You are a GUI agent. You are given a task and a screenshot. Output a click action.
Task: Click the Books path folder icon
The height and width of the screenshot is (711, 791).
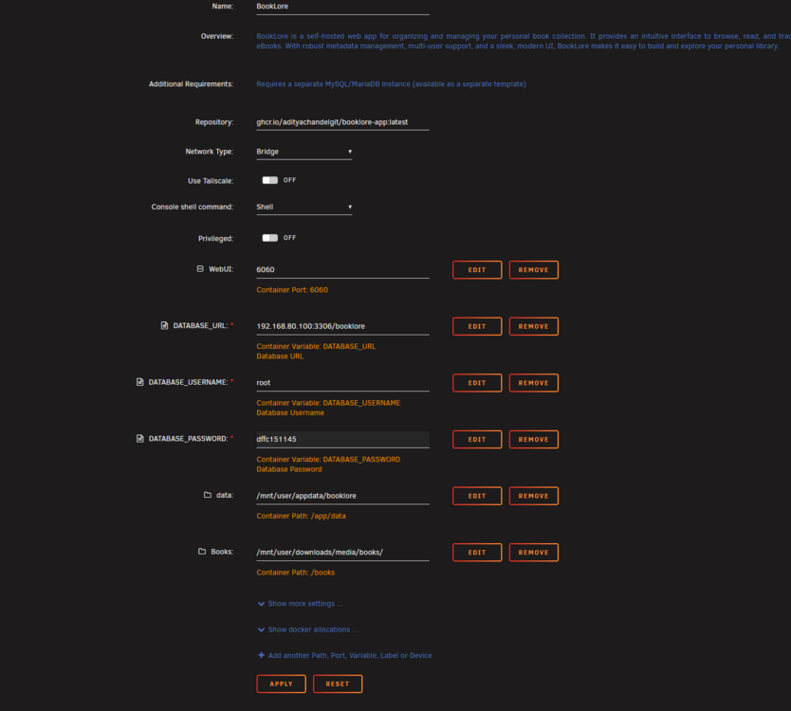[202, 551]
